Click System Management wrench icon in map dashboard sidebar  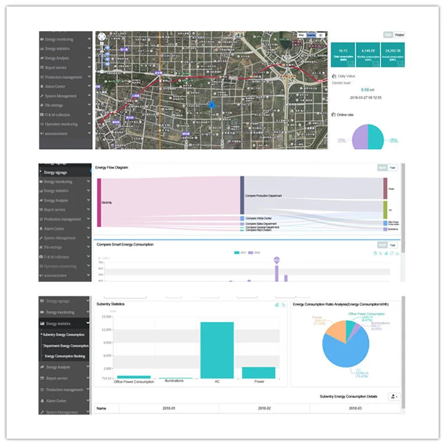coord(42,96)
